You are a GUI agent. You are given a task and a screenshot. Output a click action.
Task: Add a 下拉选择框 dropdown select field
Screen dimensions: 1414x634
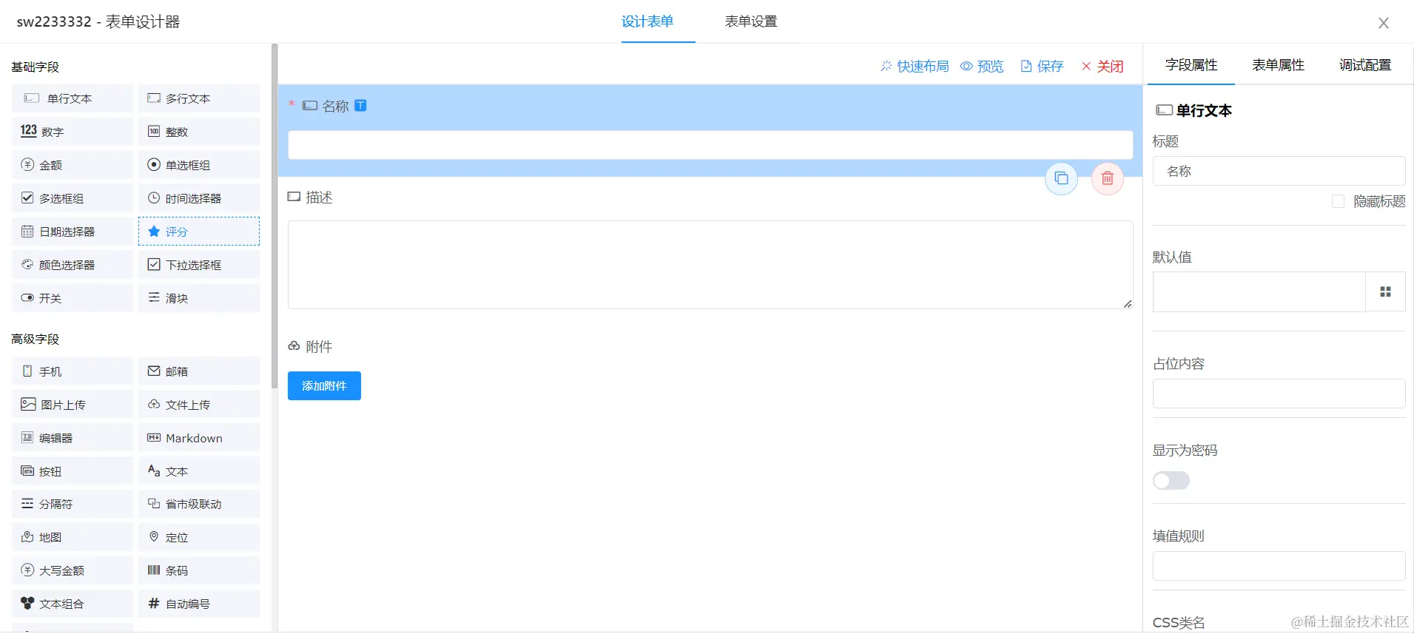pos(199,265)
